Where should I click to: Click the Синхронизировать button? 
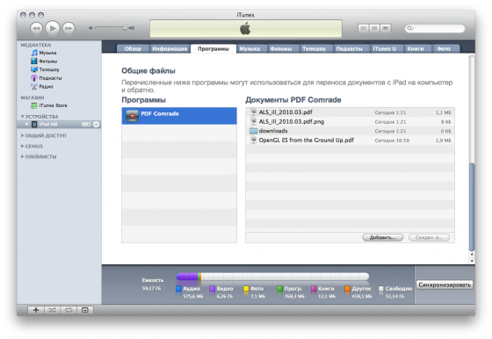point(445,285)
